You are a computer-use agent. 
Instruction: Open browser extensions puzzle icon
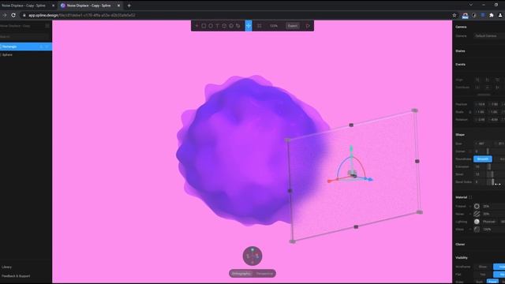(x=492, y=15)
